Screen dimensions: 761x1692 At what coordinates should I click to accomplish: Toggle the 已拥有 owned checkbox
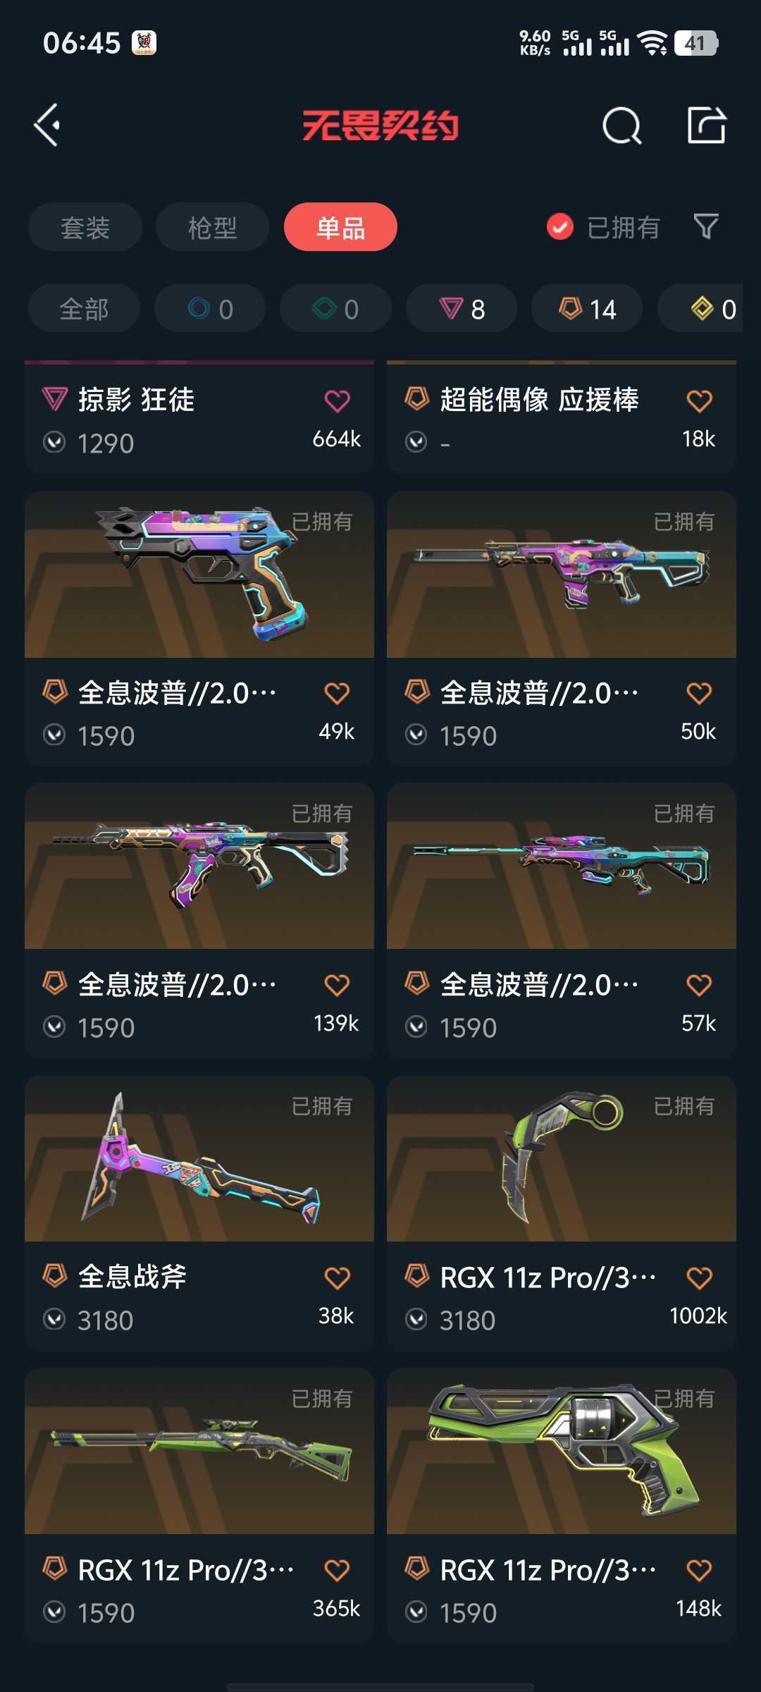click(560, 227)
